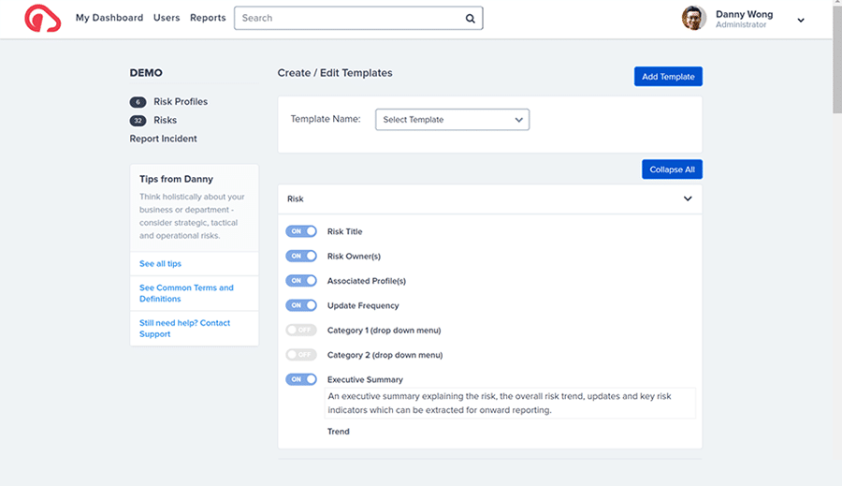Click the Risk Profiles count badge
This screenshot has width=842, height=486.
pyautogui.click(x=138, y=102)
